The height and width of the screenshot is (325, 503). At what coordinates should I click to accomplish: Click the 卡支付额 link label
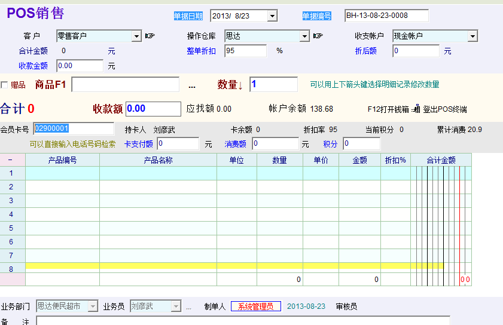139,144
